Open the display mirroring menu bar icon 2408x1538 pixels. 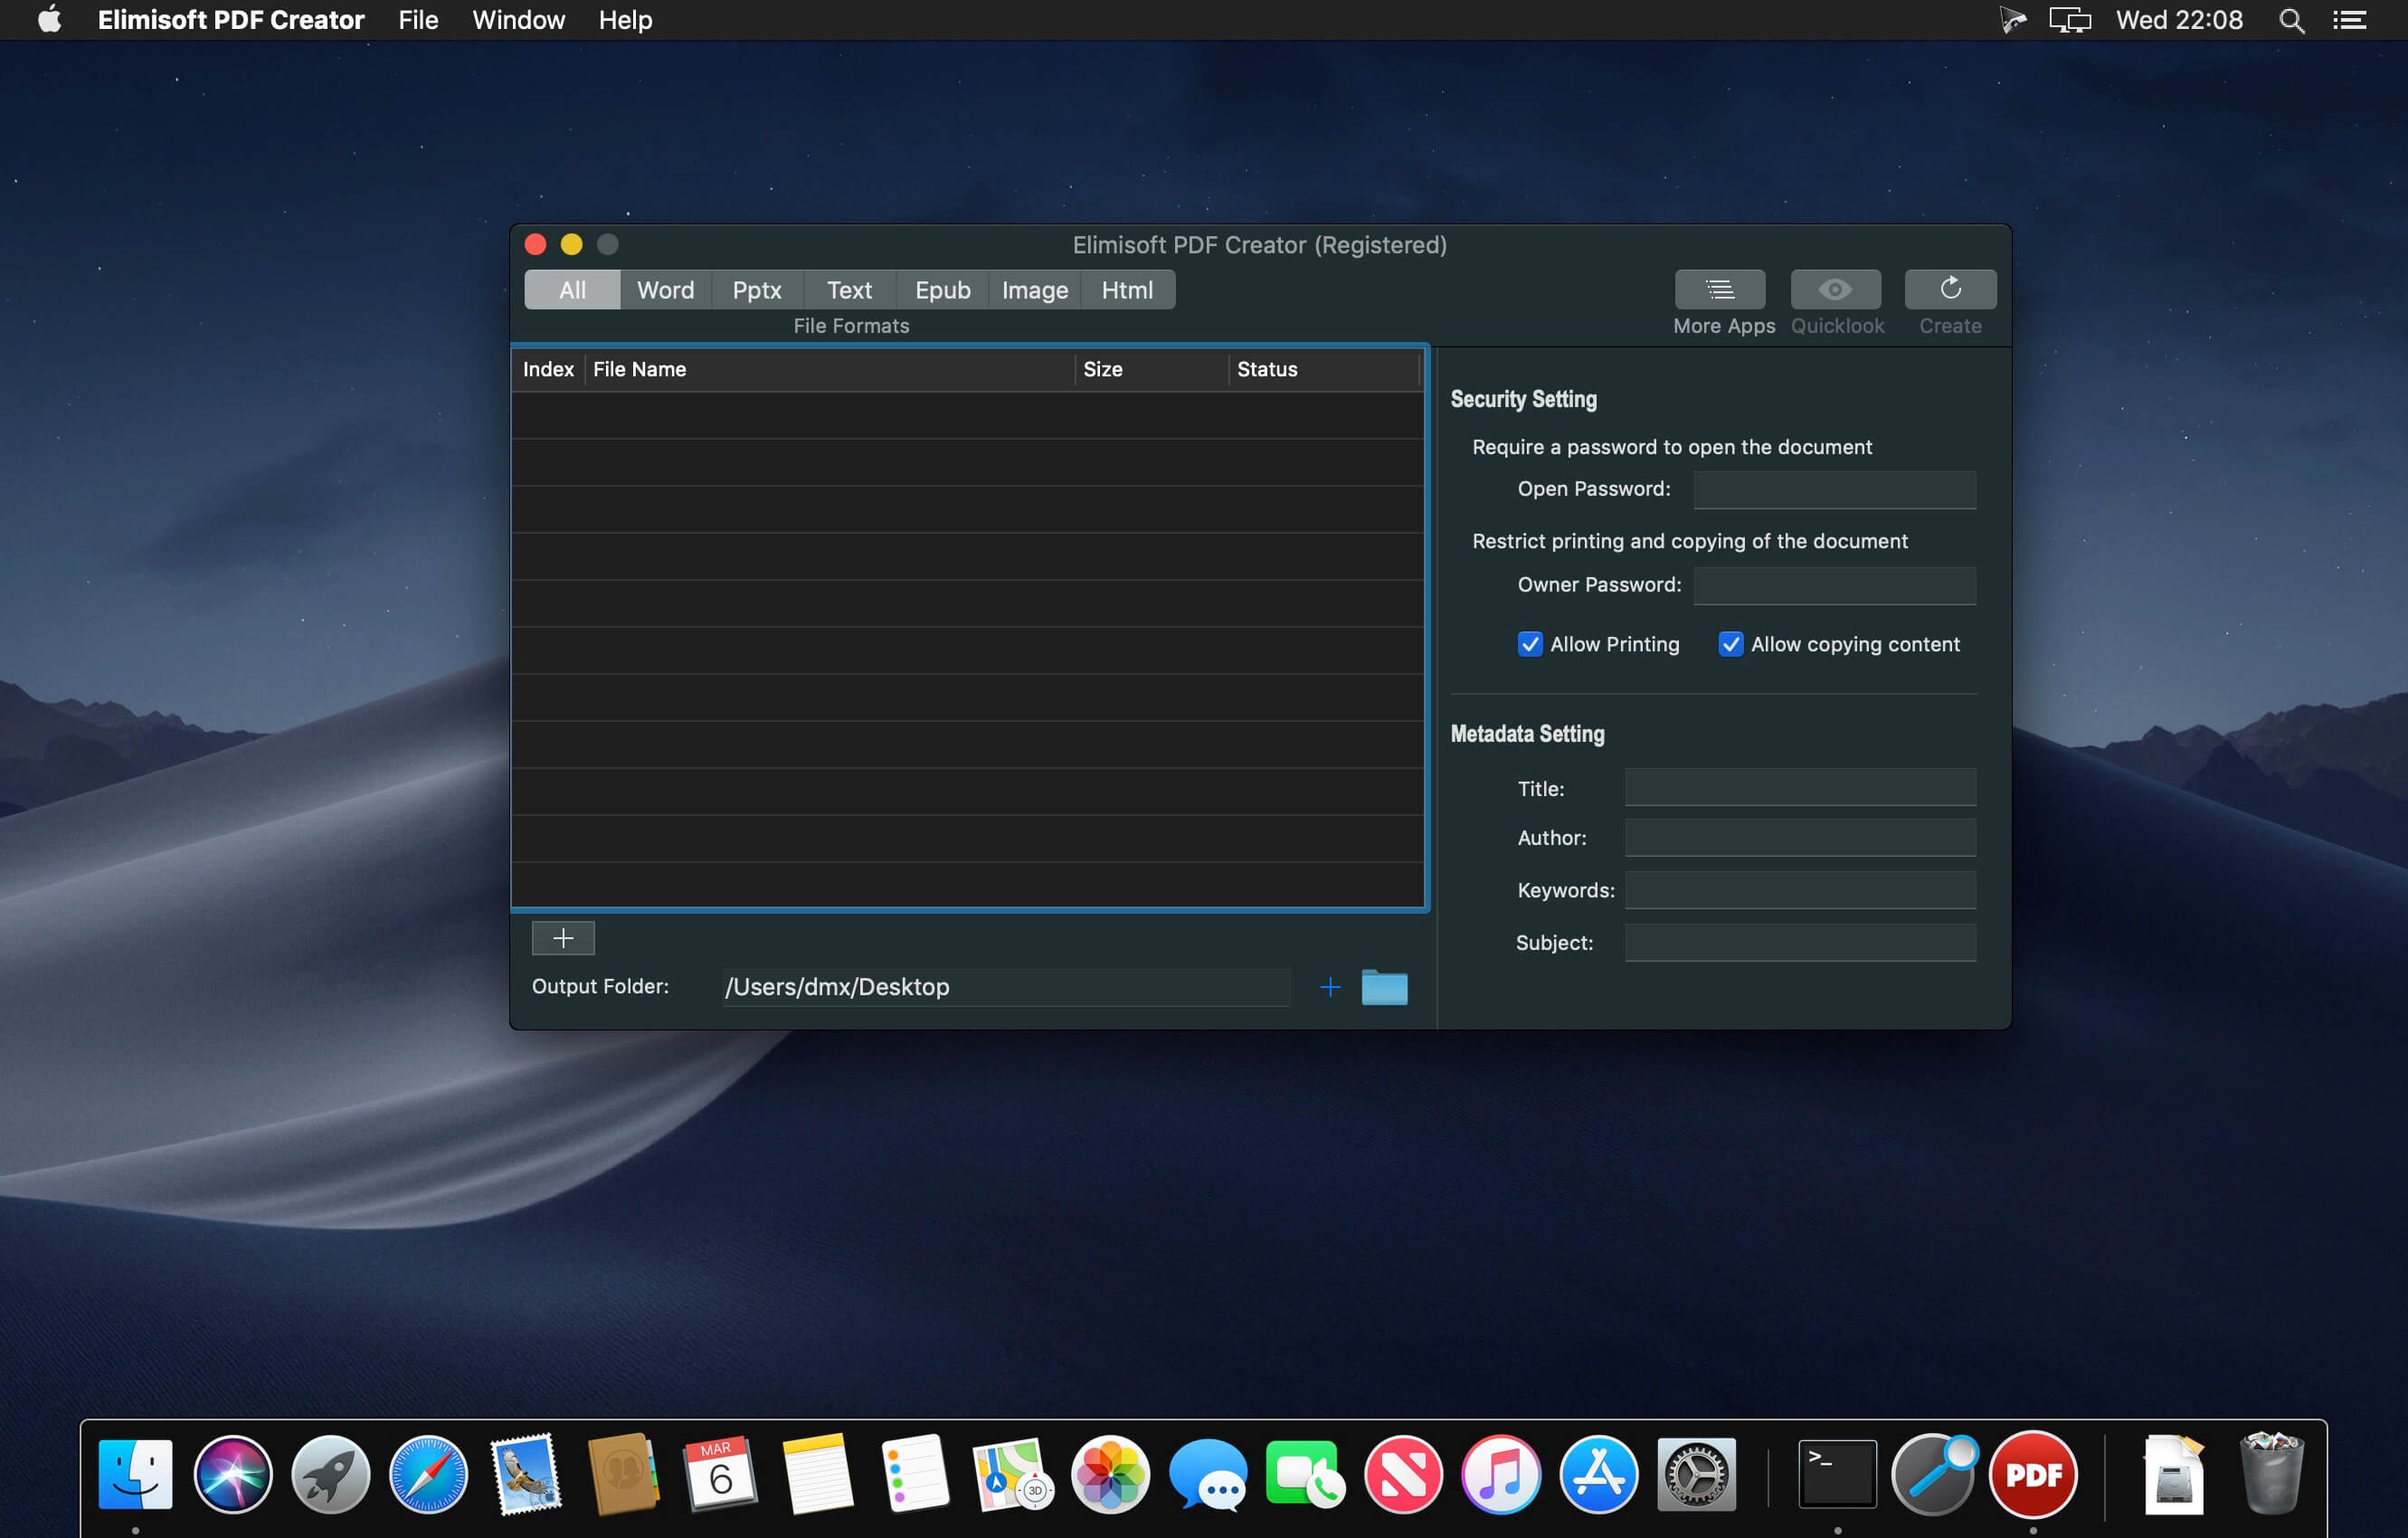pos(2069,20)
